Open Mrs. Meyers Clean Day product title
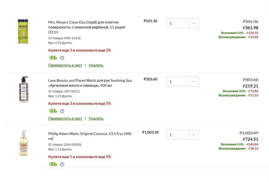The image size is (269, 182). tap(86, 25)
